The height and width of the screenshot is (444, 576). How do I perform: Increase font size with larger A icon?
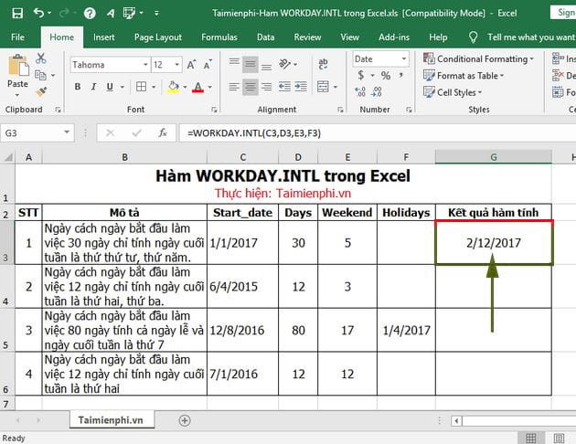pyautogui.click(x=191, y=65)
